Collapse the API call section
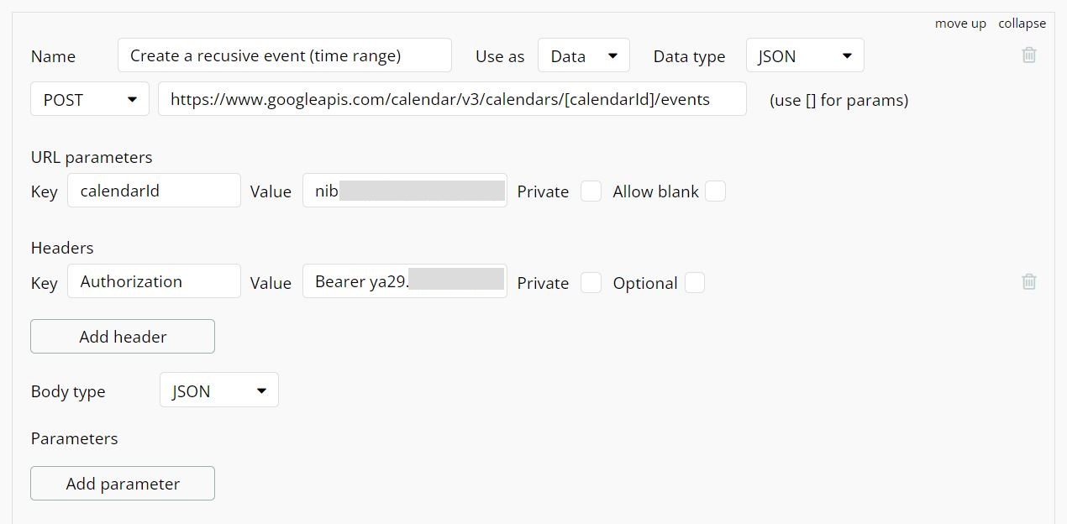The image size is (1067, 524). (1022, 24)
